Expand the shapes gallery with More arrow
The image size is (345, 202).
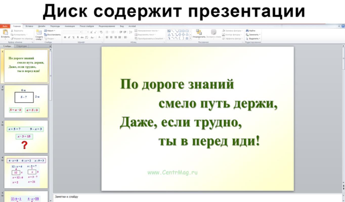click(190, 38)
